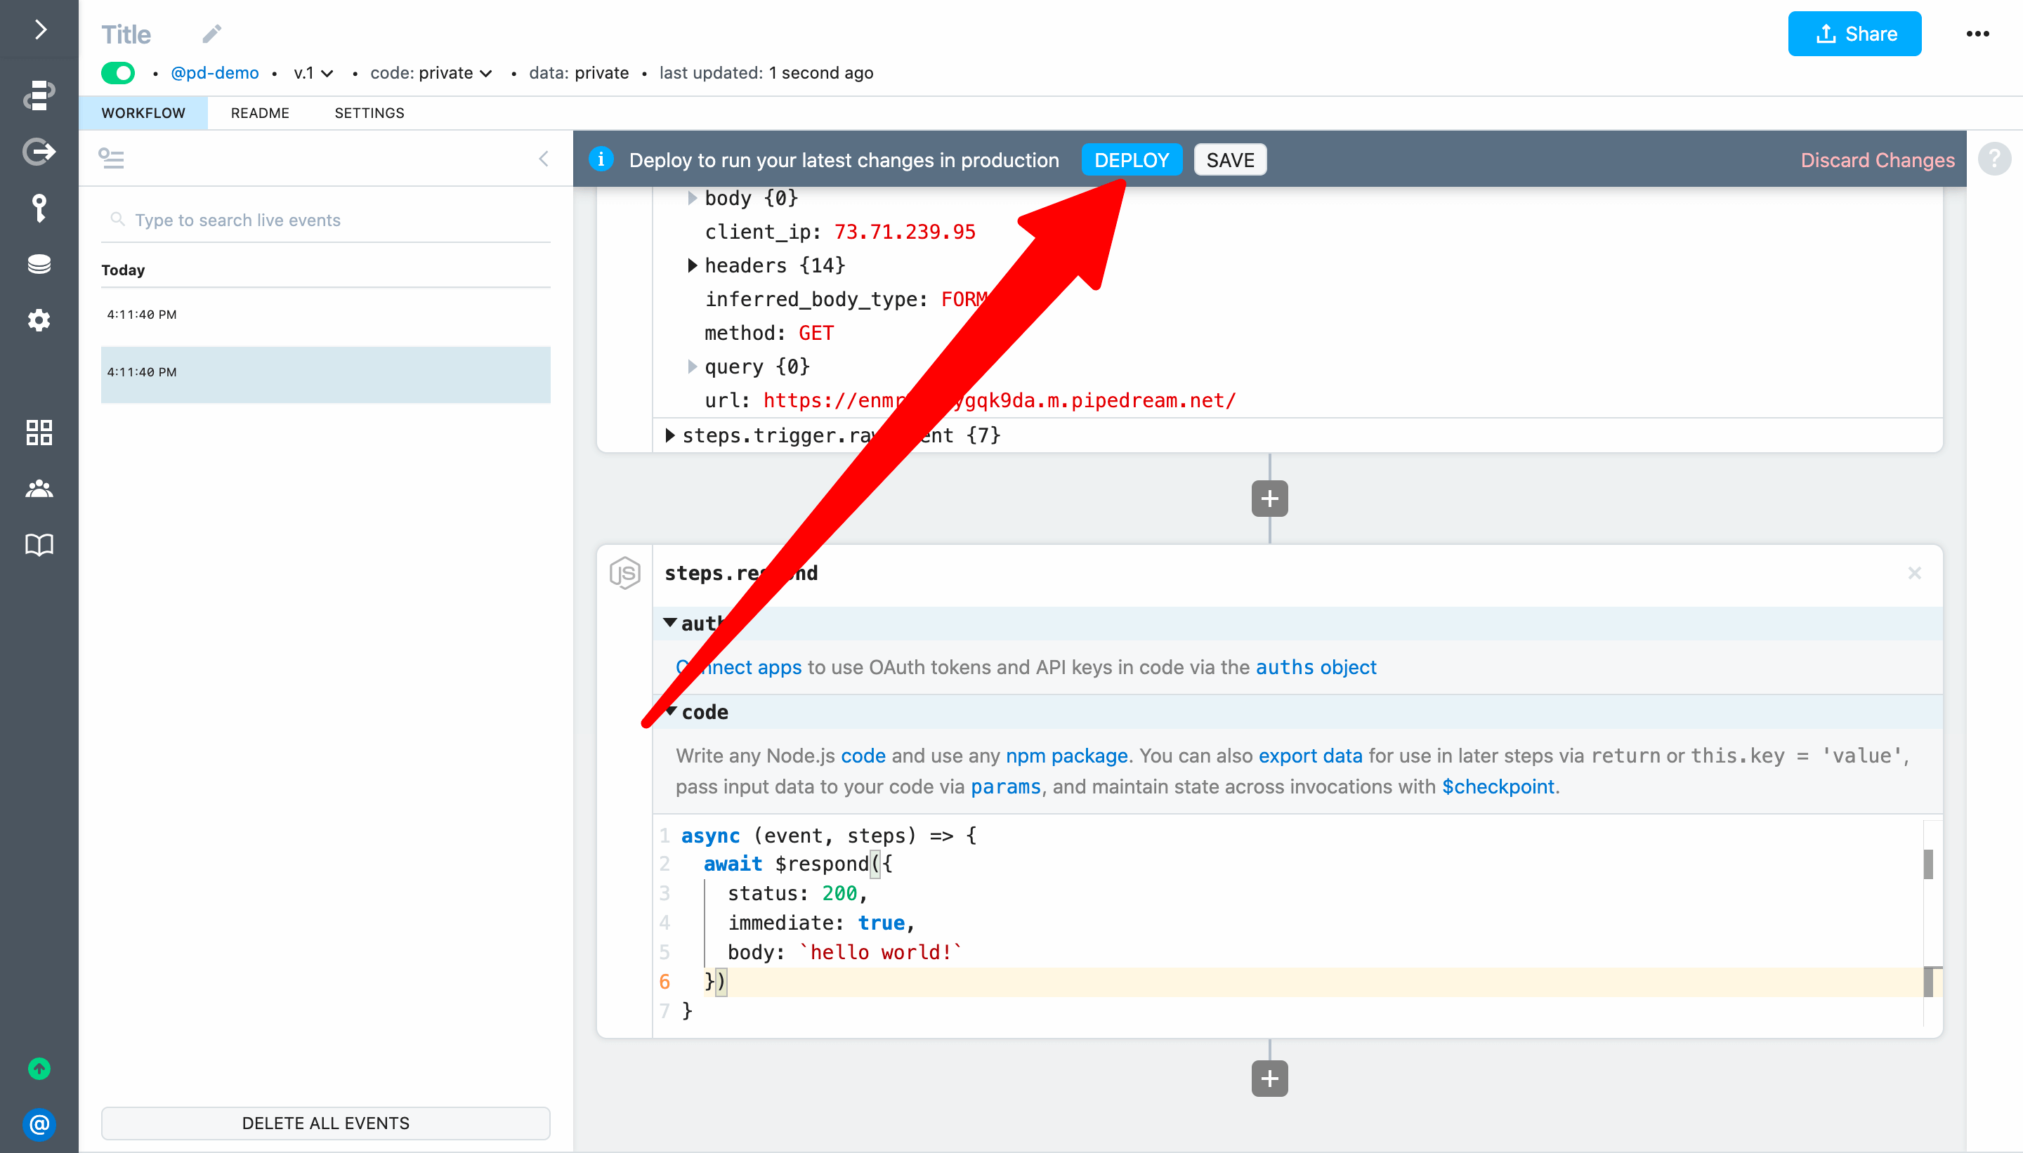Click the accounts/users icon in sidebar
Screen dimensions: 2023x1153
point(37,489)
